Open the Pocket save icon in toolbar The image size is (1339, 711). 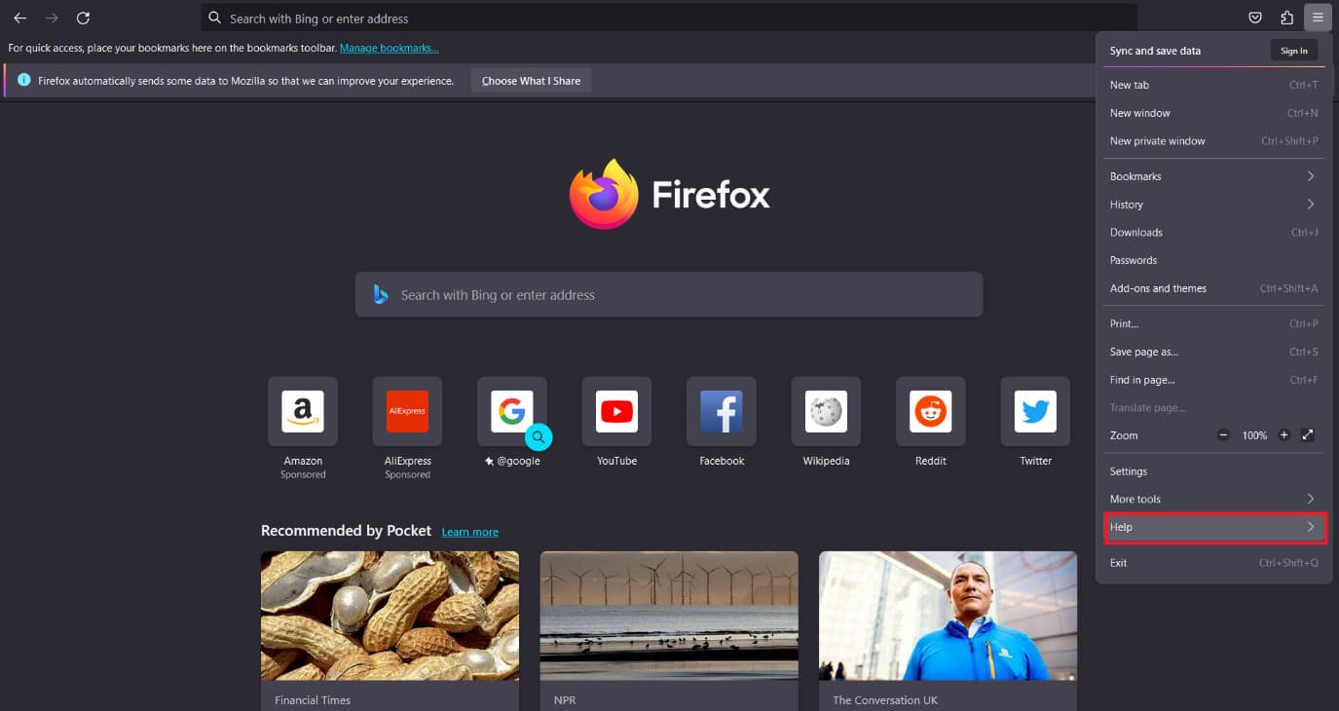[1256, 18]
